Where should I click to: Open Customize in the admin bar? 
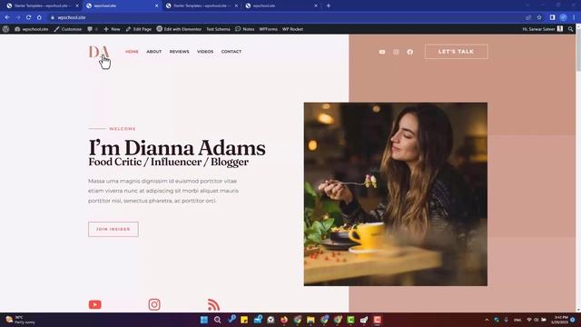click(68, 29)
